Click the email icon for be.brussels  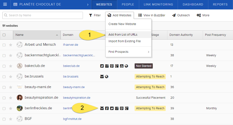point(102,77)
